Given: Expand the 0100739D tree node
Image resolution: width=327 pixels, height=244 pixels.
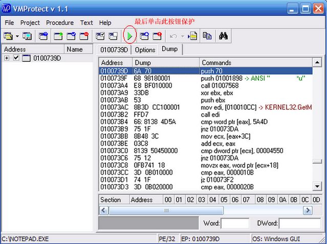Looking at the screenshot, I should point(7,58).
